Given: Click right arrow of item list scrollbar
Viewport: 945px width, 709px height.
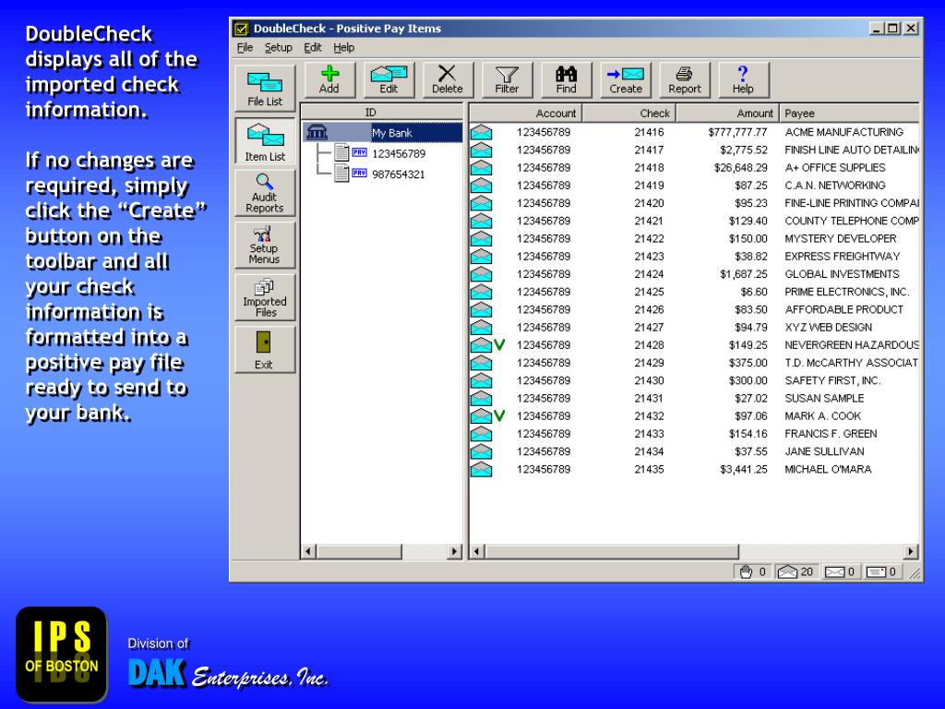Looking at the screenshot, I should (x=911, y=551).
